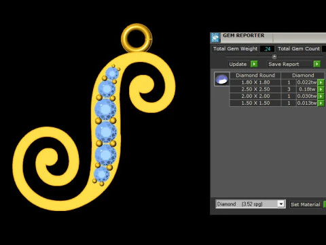Click the Total Gem Weight value field
Screen dimensions: 326x245
click(267, 49)
